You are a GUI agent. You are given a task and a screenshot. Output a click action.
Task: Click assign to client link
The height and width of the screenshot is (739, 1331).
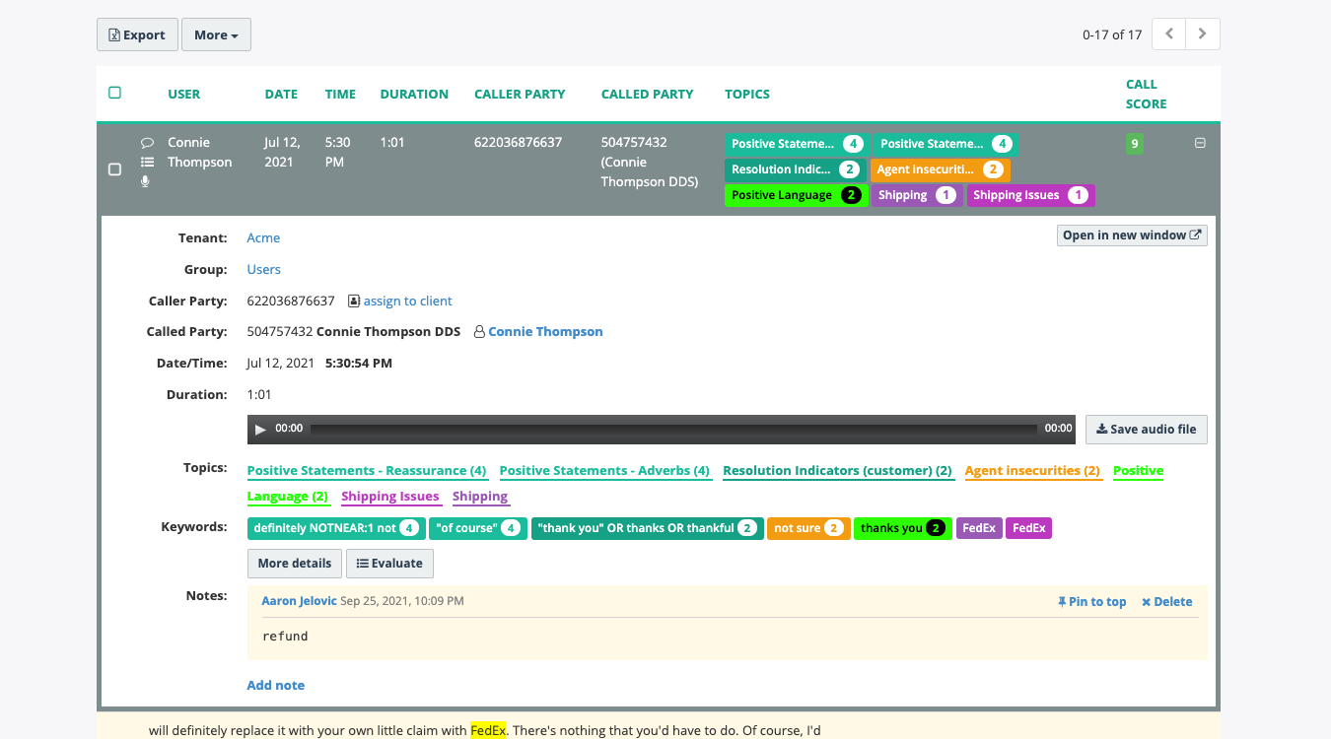tap(407, 302)
